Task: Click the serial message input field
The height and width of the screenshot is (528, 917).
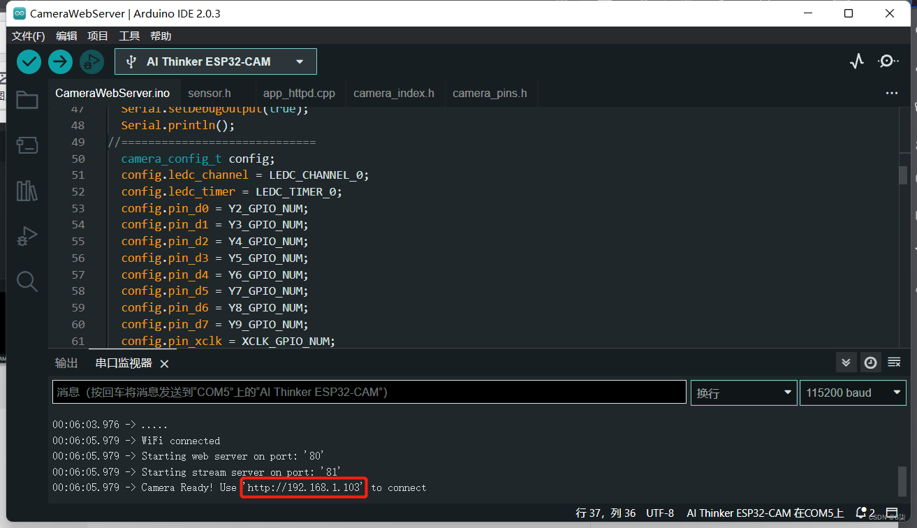Action: click(x=369, y=392)
